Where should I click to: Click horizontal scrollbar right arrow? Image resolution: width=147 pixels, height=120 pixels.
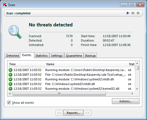[x=132, y=94]
